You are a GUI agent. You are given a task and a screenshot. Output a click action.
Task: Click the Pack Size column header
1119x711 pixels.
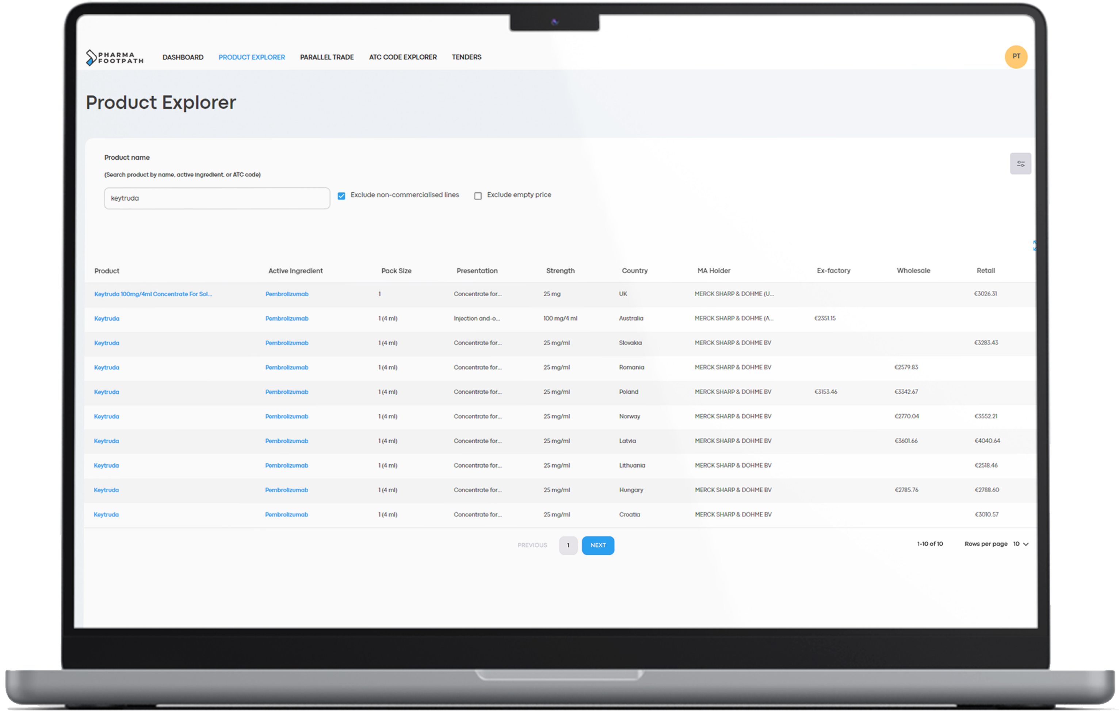coord(396,271)
